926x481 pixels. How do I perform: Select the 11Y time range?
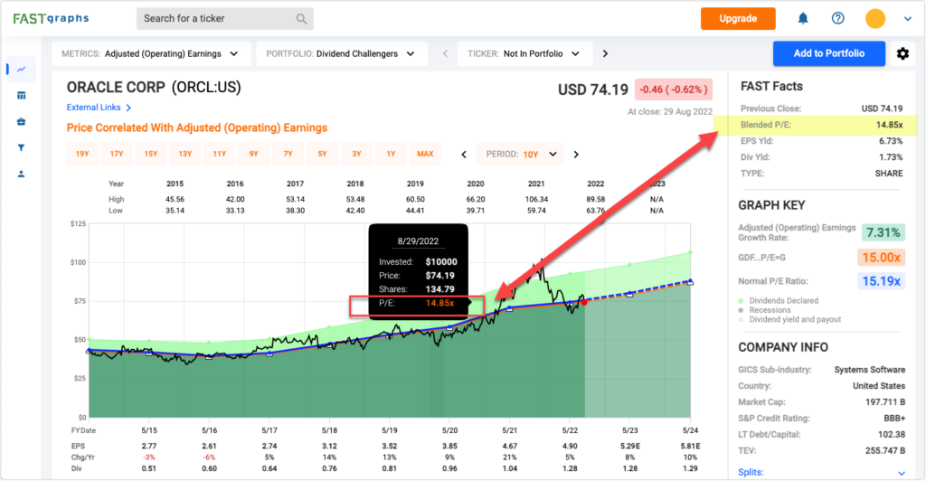(219, 154)
